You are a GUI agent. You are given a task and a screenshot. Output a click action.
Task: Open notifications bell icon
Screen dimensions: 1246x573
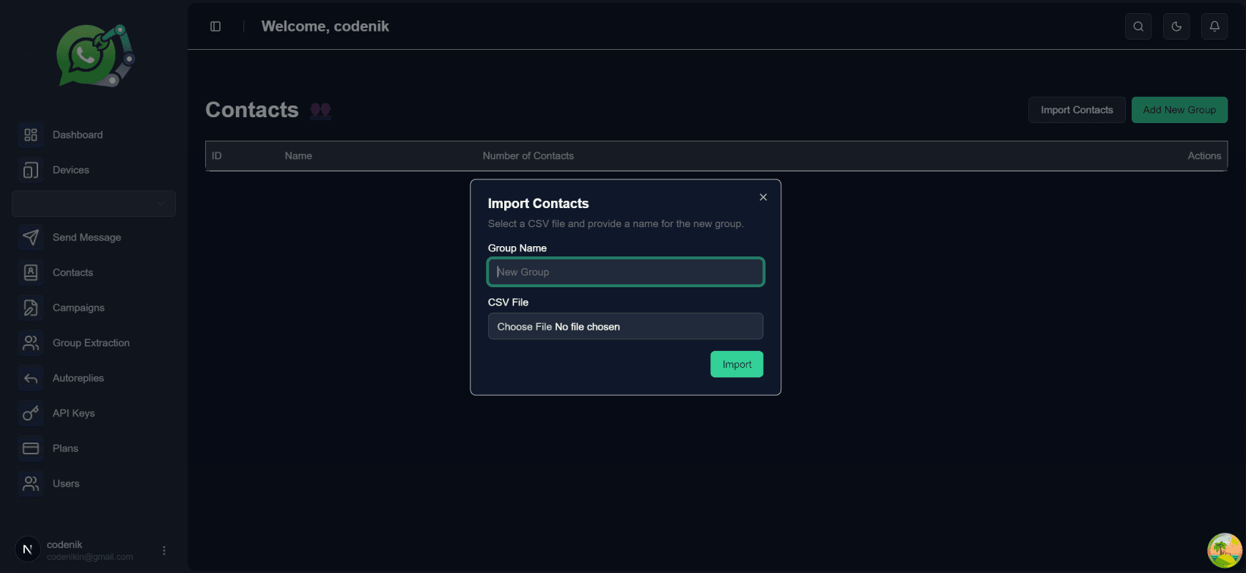click(1214, 26)
